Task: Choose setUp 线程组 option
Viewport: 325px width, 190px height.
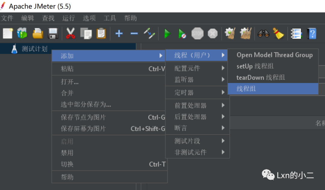Action: (273, 66)
